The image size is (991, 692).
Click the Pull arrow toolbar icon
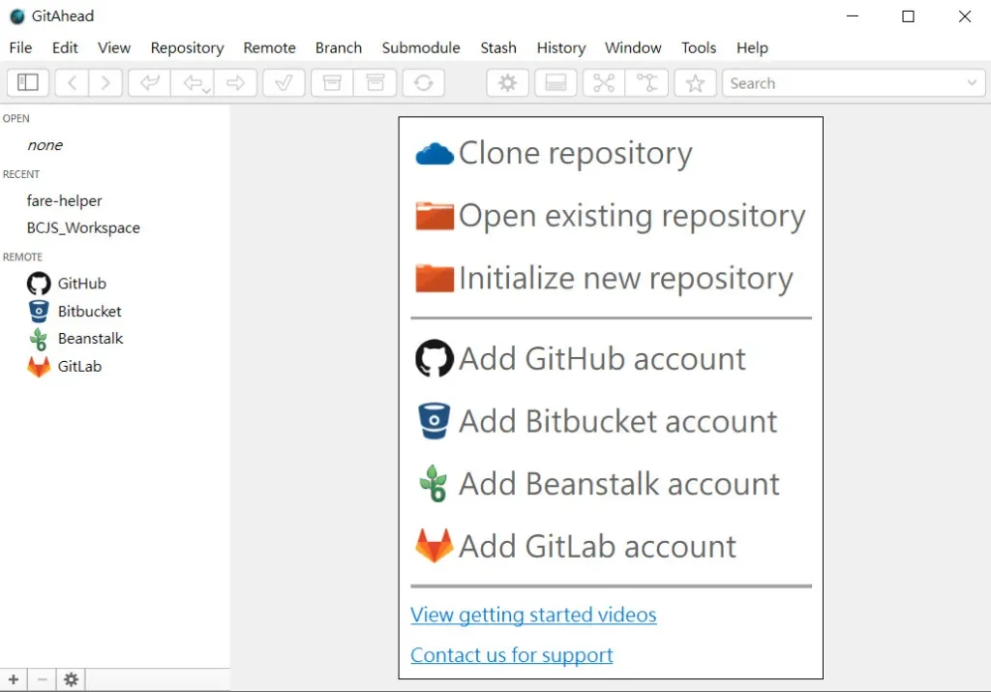coord(192,83)
